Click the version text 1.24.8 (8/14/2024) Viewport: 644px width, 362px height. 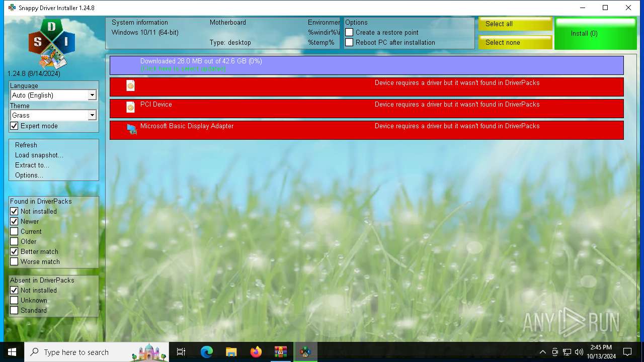click(34, 73)
